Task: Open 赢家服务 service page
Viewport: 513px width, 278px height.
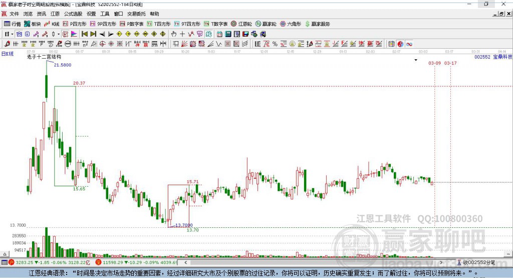Action: pyautogui.click(x=317, y=24)
